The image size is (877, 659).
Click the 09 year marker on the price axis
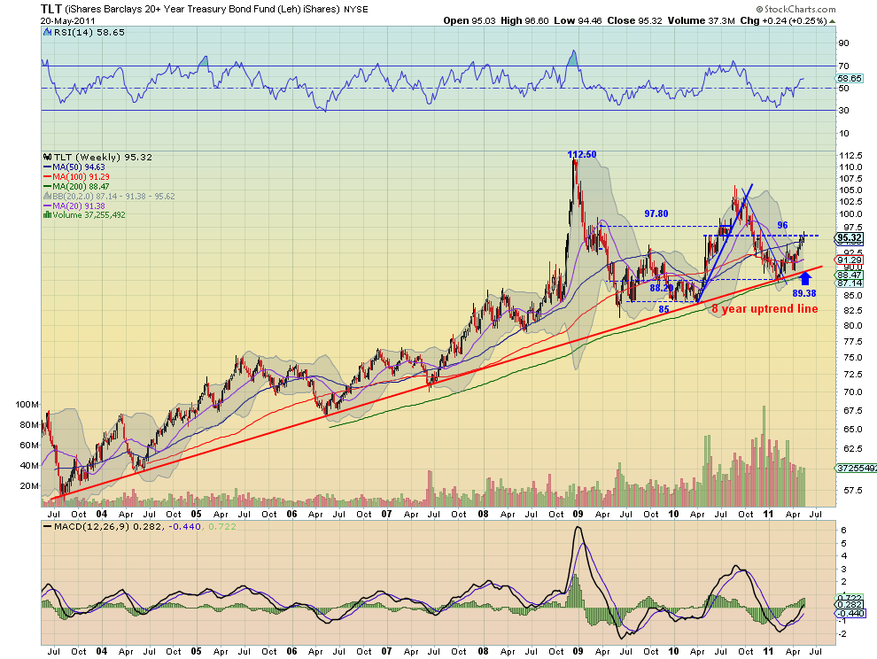(x=578, y=514)
